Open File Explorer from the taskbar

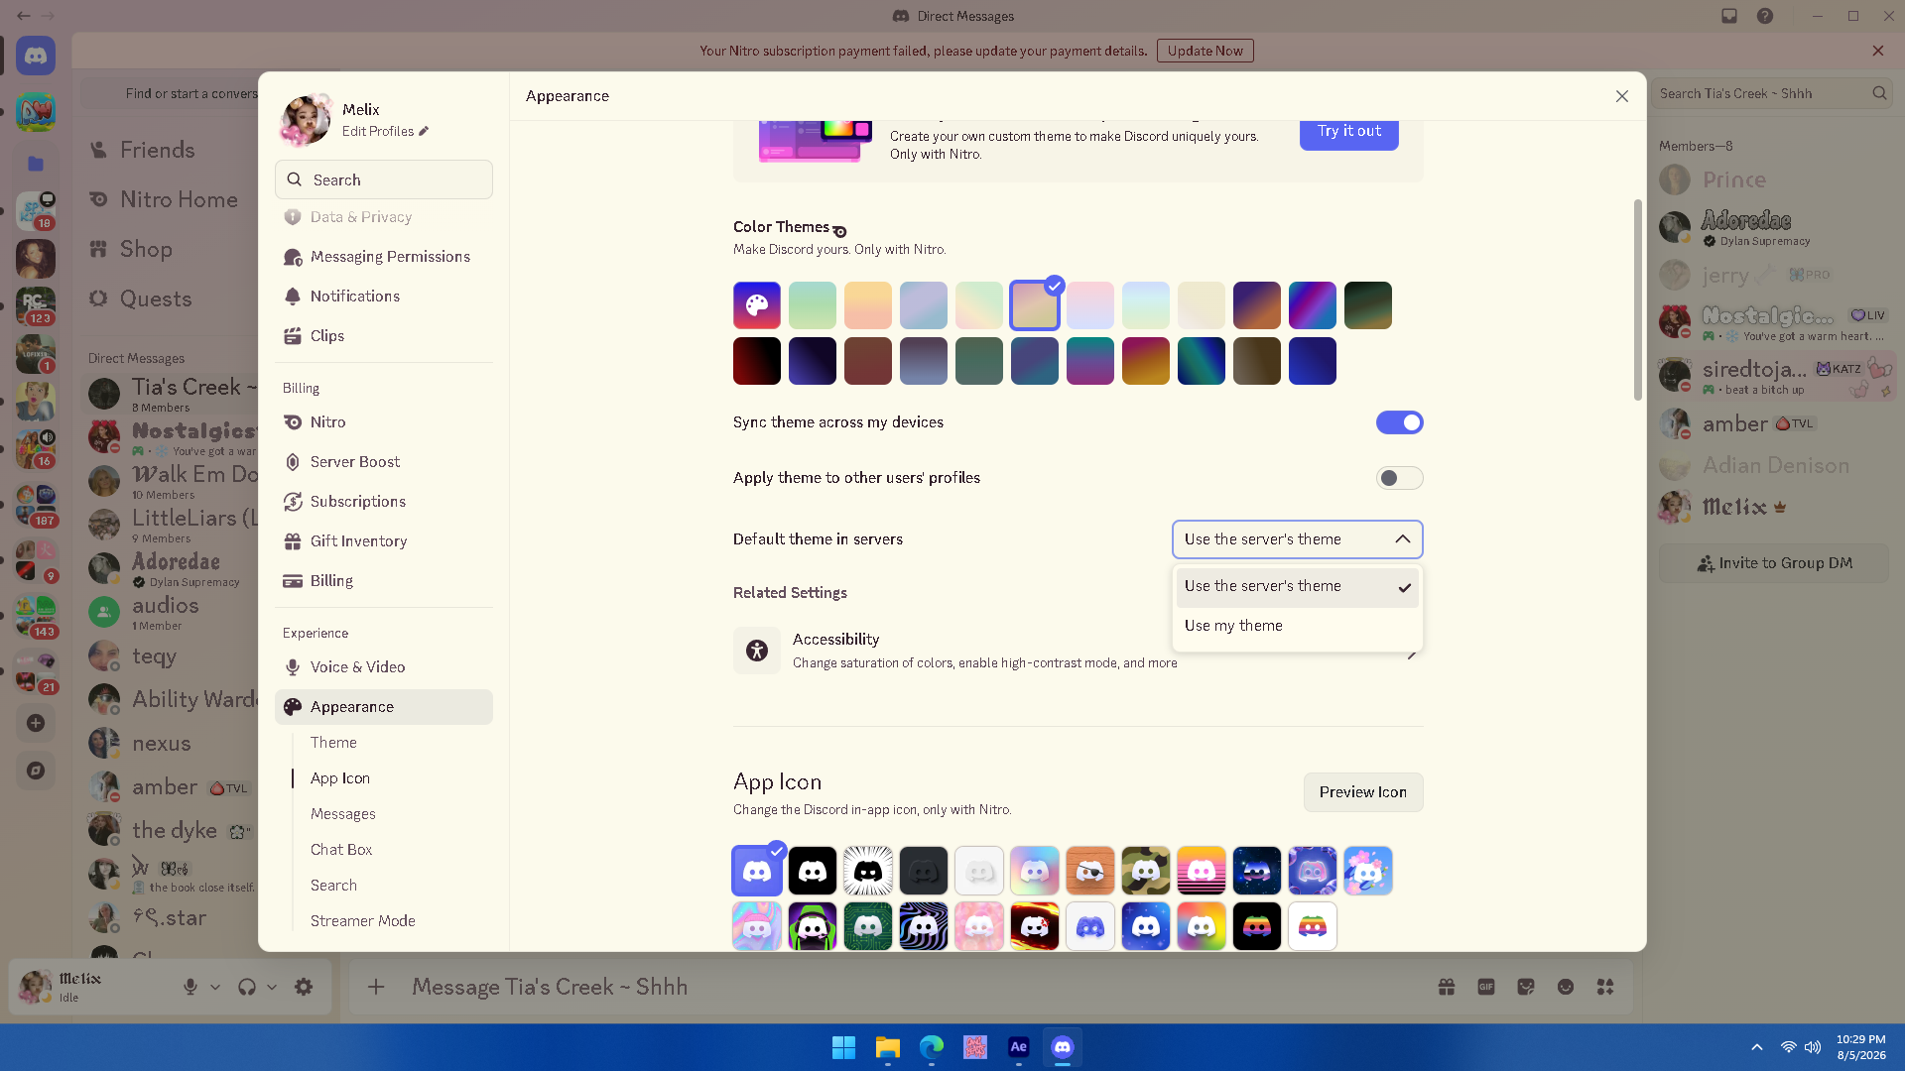point(888,1047)
